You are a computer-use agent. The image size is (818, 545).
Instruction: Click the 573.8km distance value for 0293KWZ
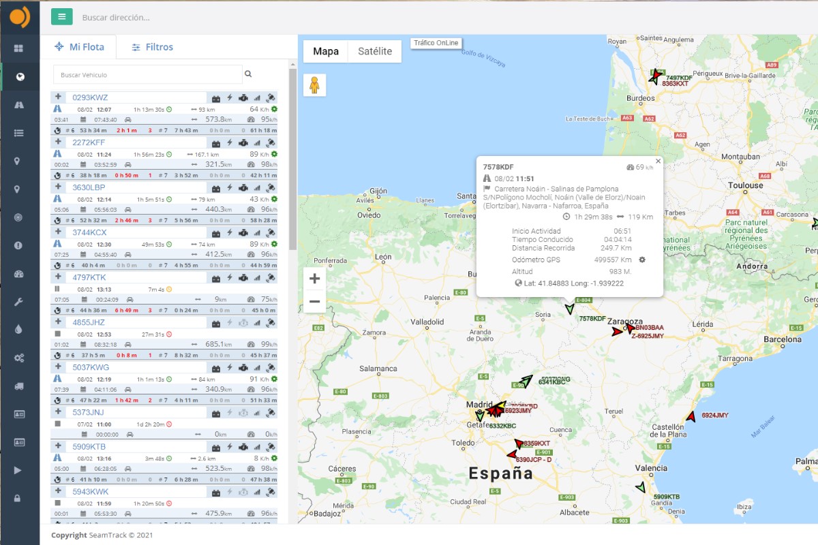click(220, 119)
